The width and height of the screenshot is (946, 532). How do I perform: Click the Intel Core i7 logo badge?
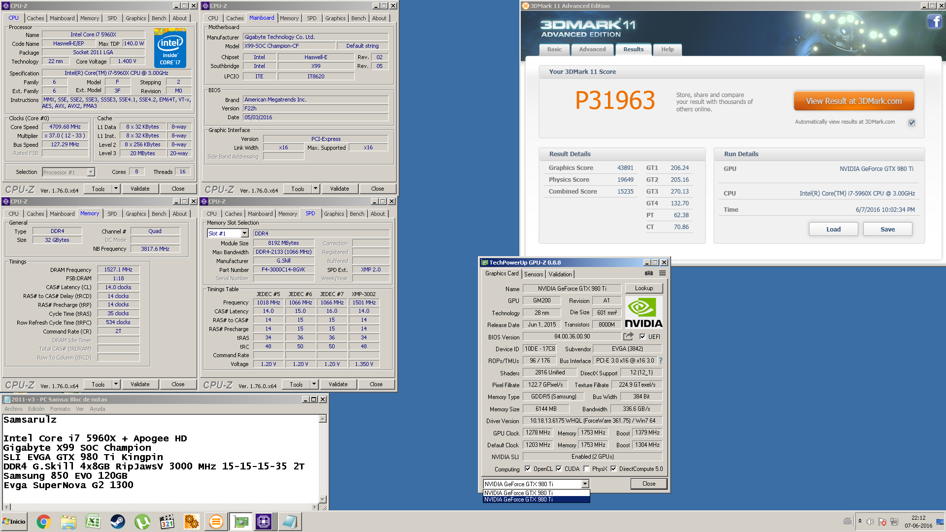170,48
